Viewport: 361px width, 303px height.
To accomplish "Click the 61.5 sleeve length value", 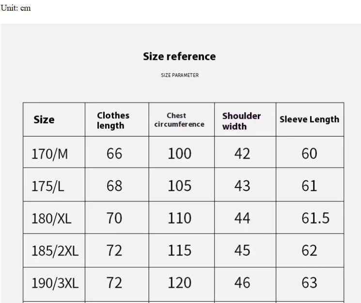I will tap(315, 218).
